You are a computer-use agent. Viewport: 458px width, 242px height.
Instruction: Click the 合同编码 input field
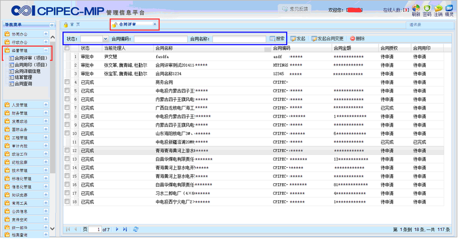click(161, 39)
